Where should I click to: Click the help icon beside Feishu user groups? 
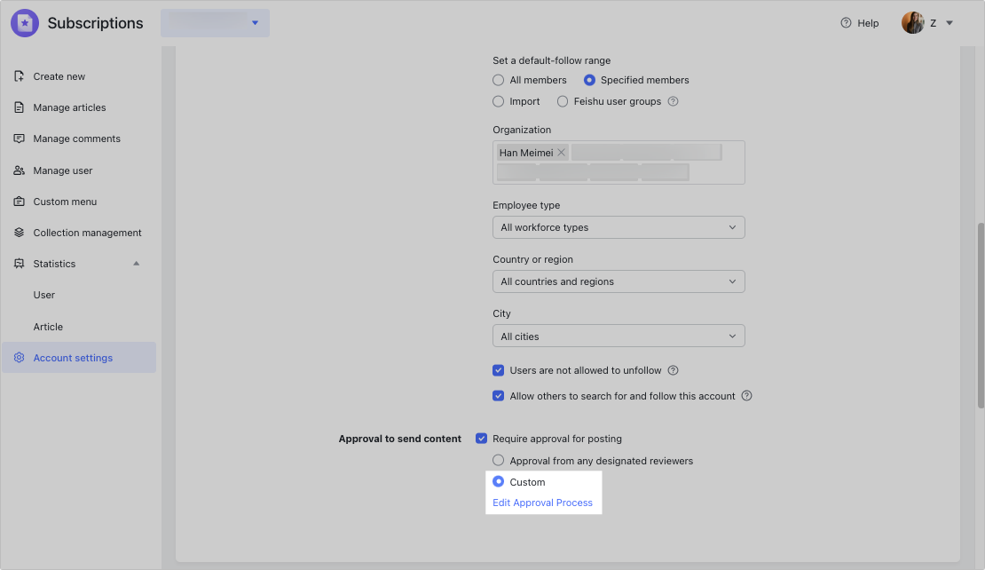tap(673, 101)
